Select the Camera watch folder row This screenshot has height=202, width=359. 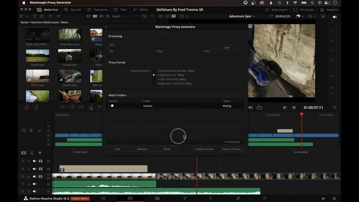tap(176, 106)
